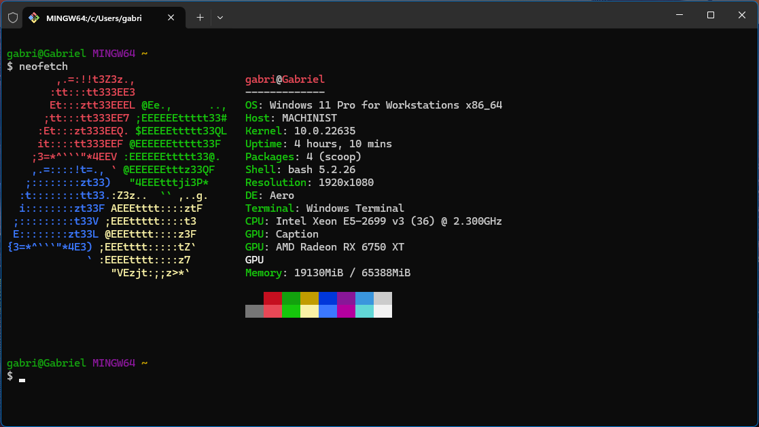Click the "Shell: bash 5.2.26" line
This screenshot has height=427, width=759.
(x=300, y=170)
